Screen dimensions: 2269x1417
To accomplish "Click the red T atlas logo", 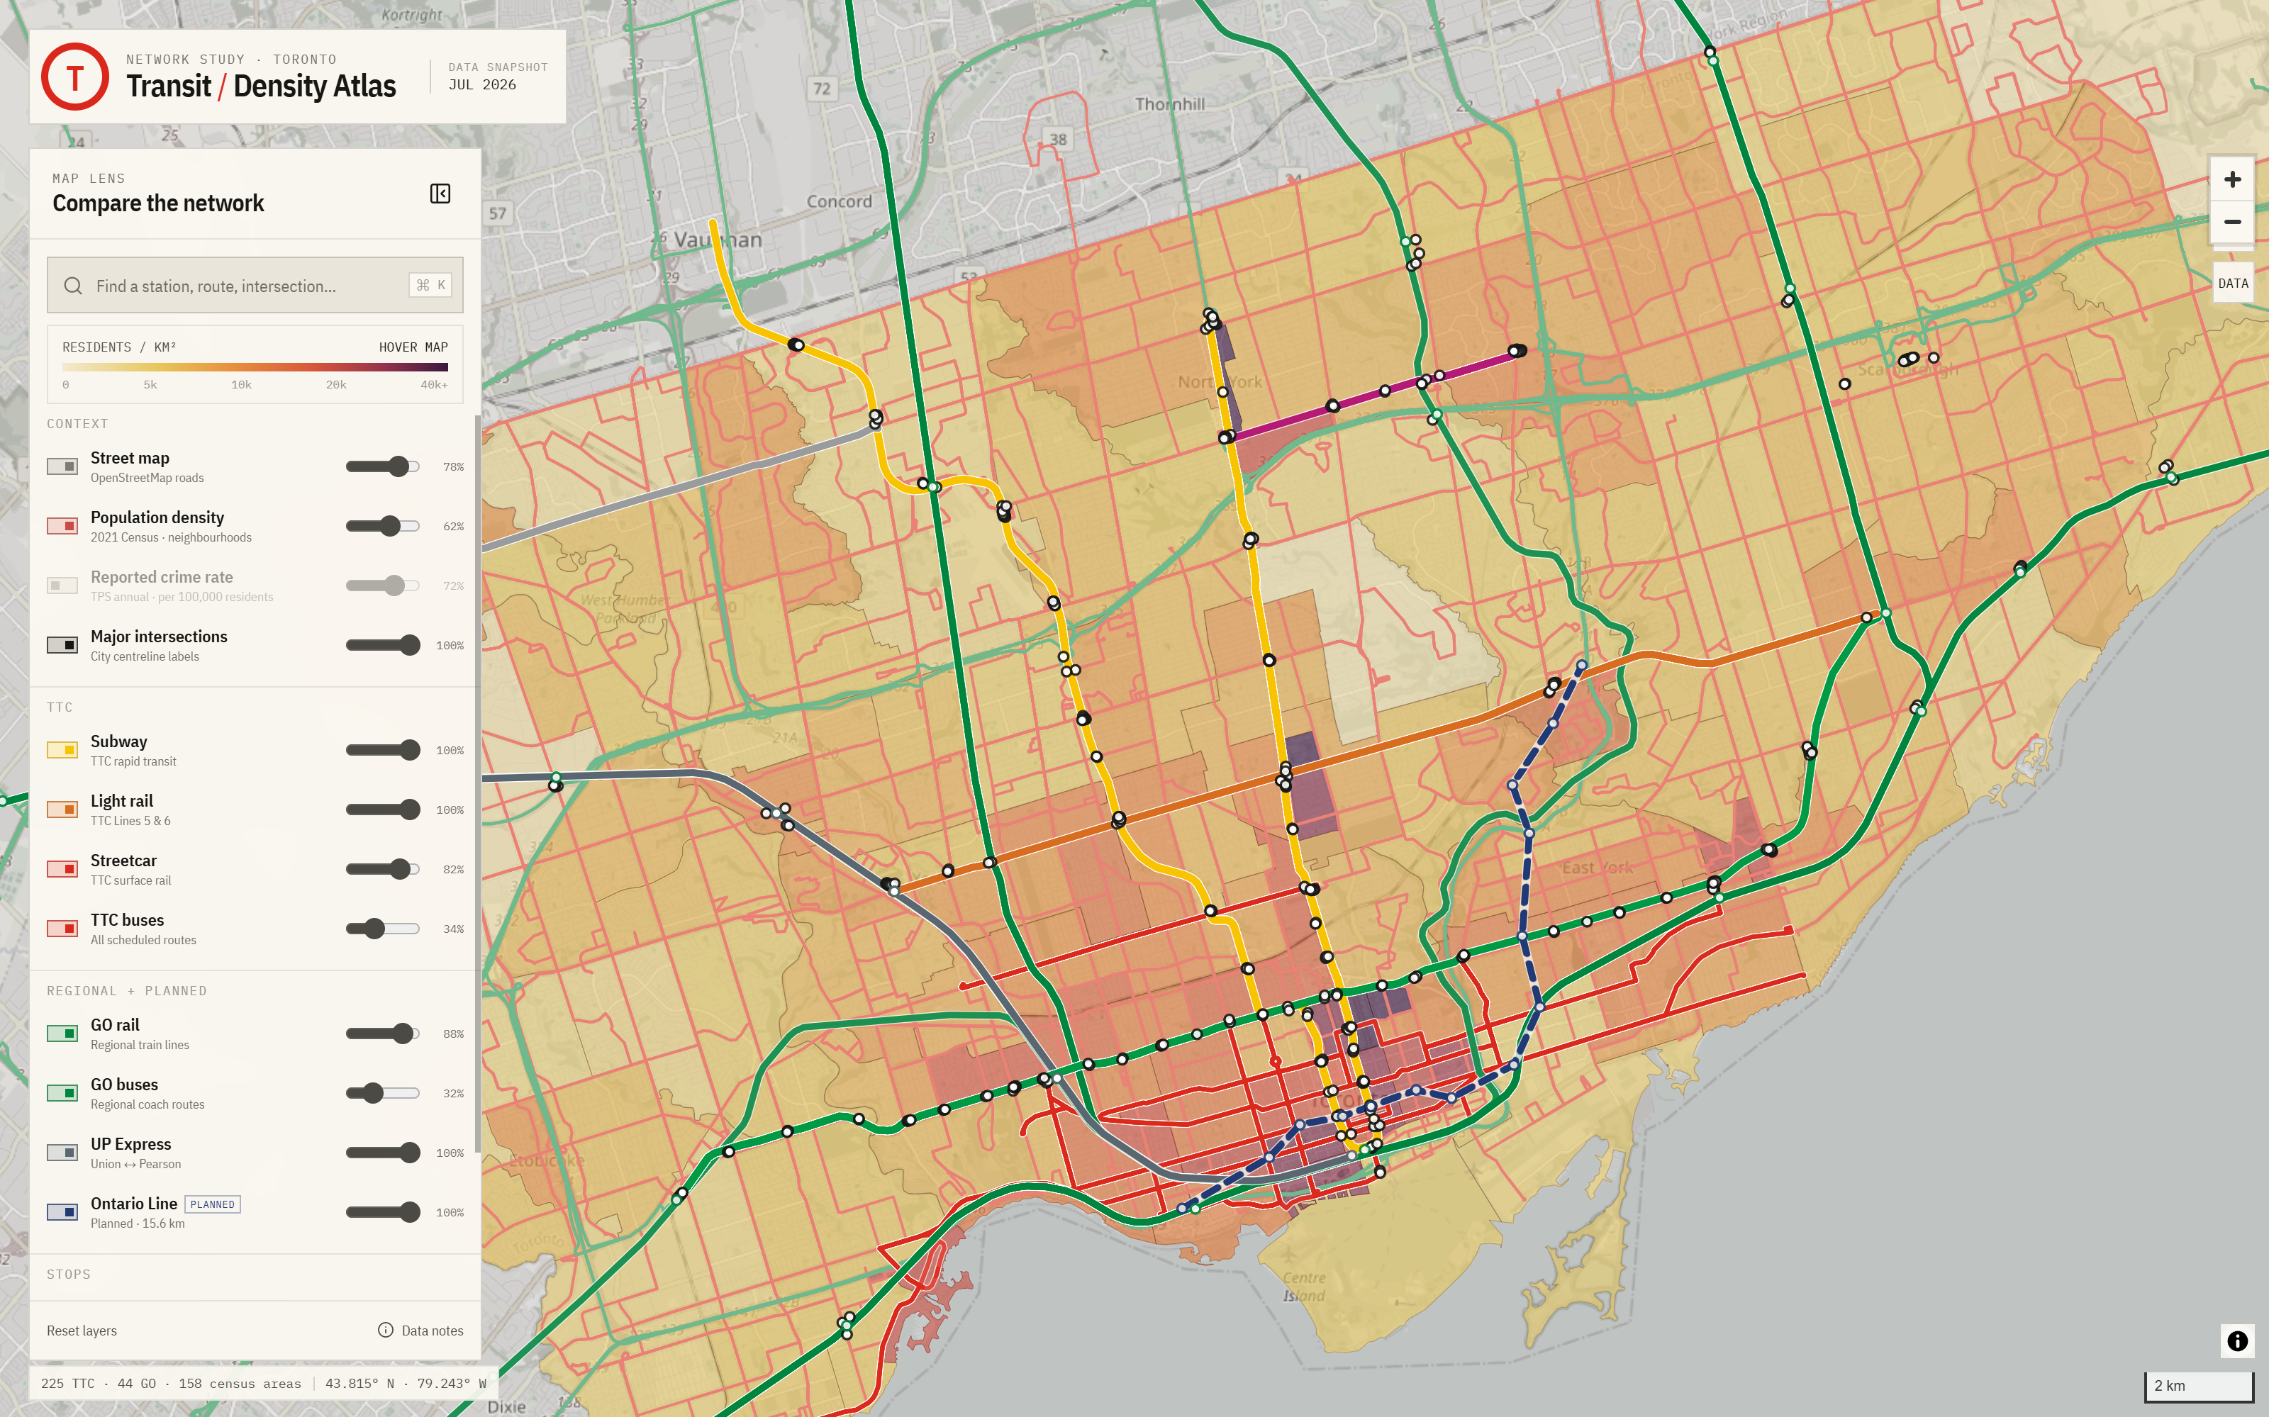I will tap(75, 77).
